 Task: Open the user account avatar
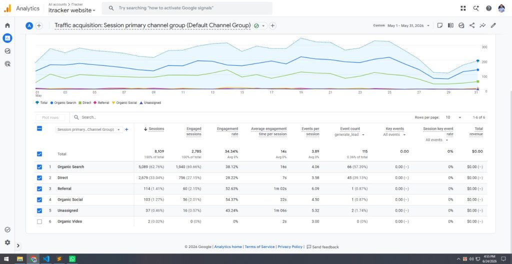click(501, 8)
